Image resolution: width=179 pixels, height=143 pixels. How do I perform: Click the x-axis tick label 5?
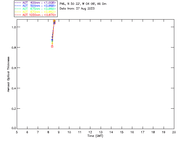pyautogui.click(x=17, y=132)
